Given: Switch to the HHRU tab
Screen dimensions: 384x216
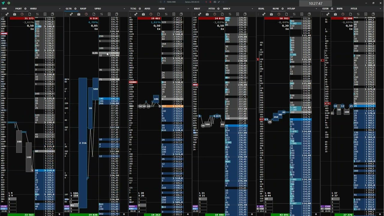Looking at the screenshot, I should 33,9.
